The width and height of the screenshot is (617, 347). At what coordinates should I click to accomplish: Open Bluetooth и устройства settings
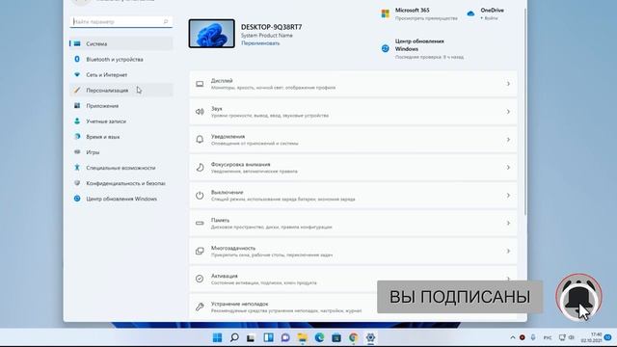tap(121, 60)
